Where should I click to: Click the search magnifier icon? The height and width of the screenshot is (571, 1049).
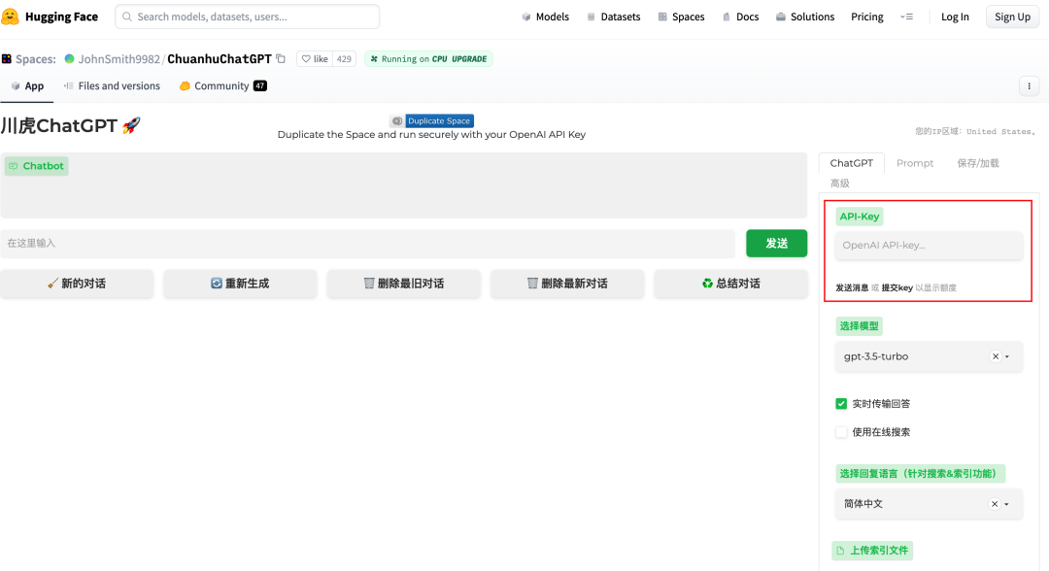127,17
